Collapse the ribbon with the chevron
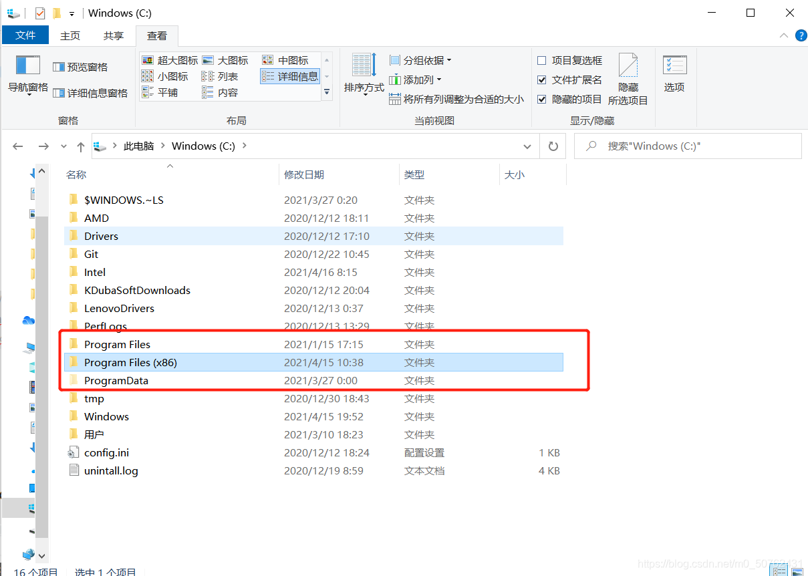 (x=784, y=35)
